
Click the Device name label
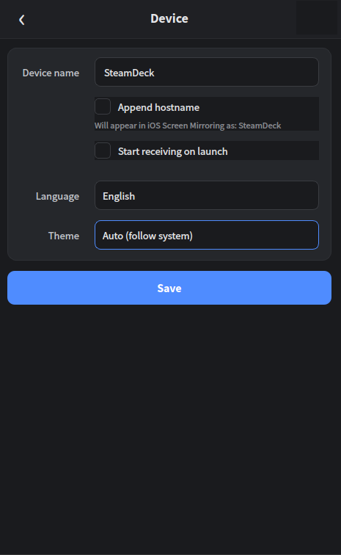tap(51, 73)
